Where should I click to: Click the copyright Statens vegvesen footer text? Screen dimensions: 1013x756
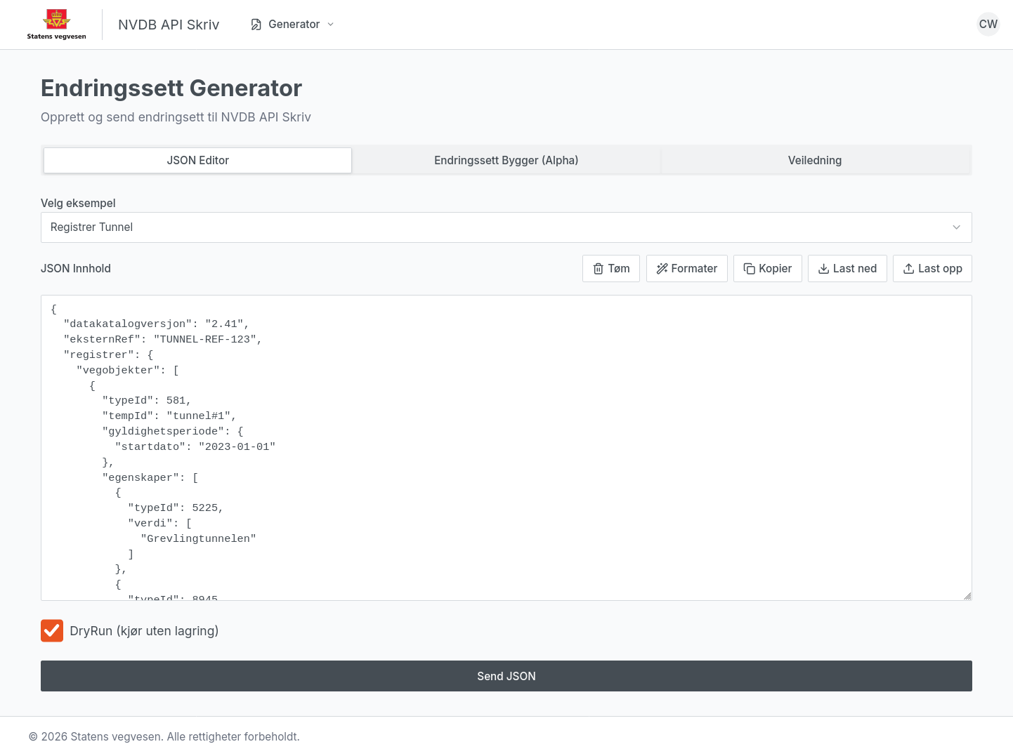(164, 736)
